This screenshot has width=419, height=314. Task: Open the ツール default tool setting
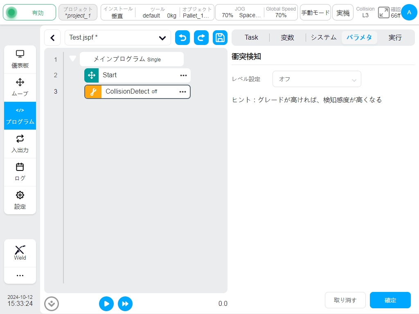point(158,13)
